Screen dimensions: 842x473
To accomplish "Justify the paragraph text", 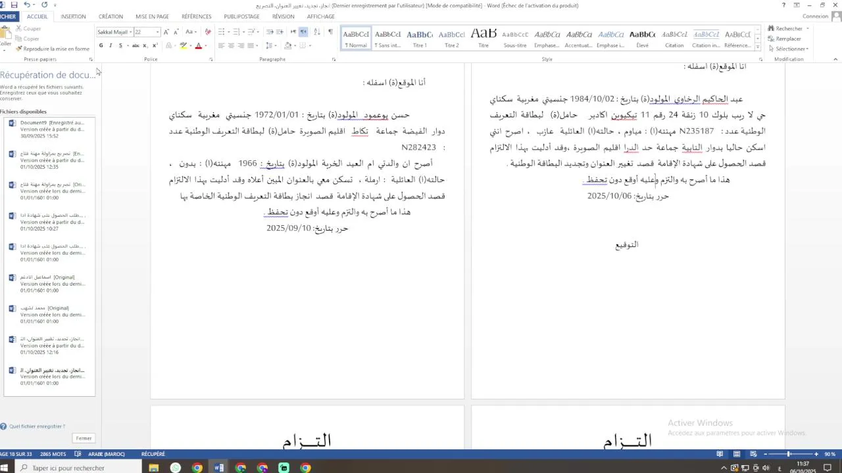I will click(x=251, y=46).
